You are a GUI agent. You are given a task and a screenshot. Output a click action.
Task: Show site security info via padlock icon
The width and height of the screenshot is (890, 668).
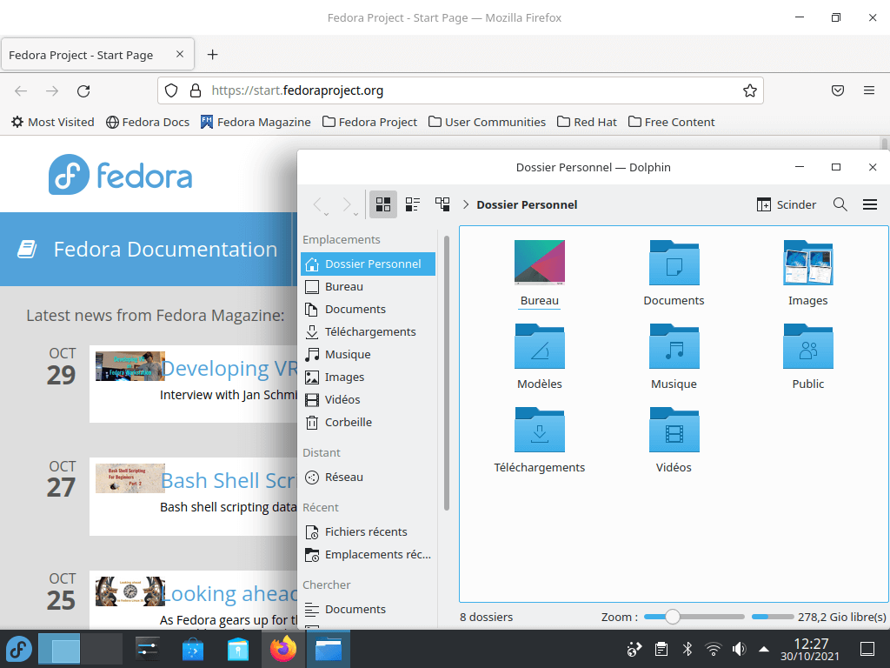point(196,90)
